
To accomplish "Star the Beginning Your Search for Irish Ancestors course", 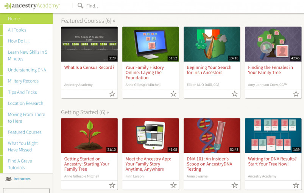I will 235,94.
